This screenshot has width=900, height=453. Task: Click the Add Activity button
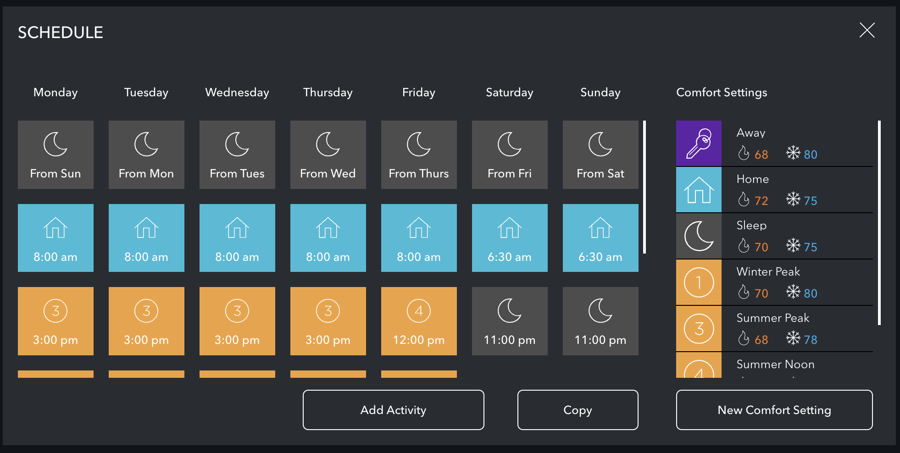coord(393,410)
